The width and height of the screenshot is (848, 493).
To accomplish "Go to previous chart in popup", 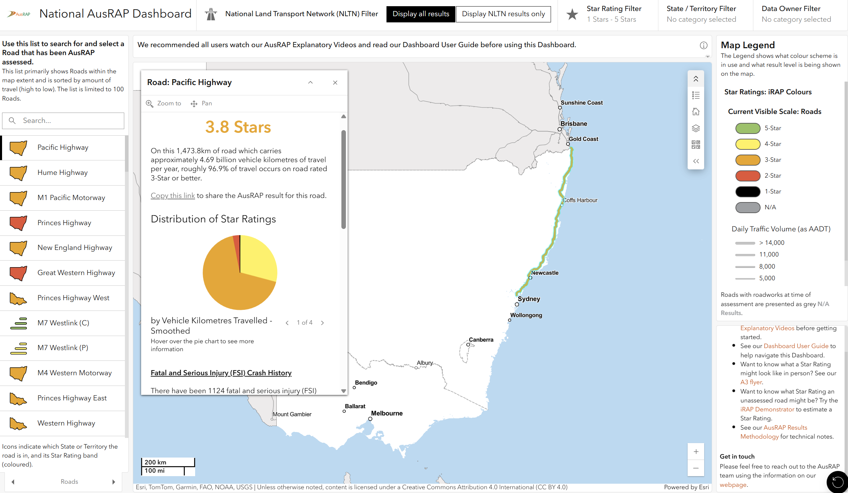I will [x=287, y=323].
